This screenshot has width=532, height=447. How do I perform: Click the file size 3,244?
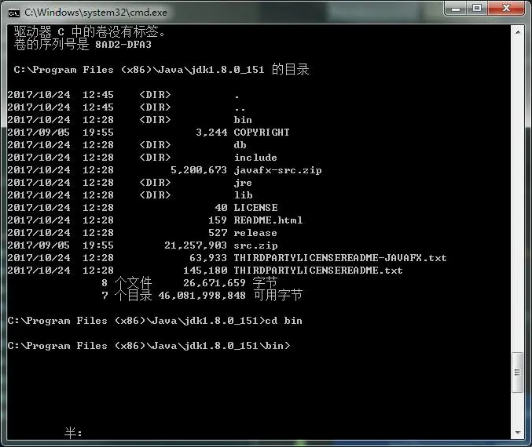[211, 133]
